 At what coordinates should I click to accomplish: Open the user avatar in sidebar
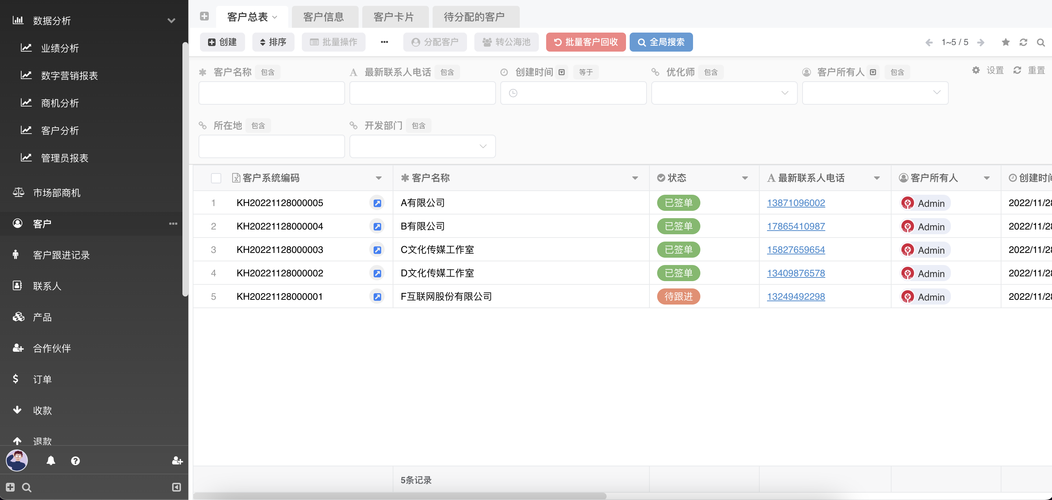(17, 460)
